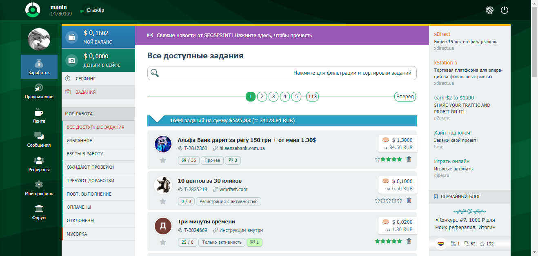Click the bookmark icon next to Случайный блог
This screenshot has width=538, height=256.
click(x=436, y=196)
